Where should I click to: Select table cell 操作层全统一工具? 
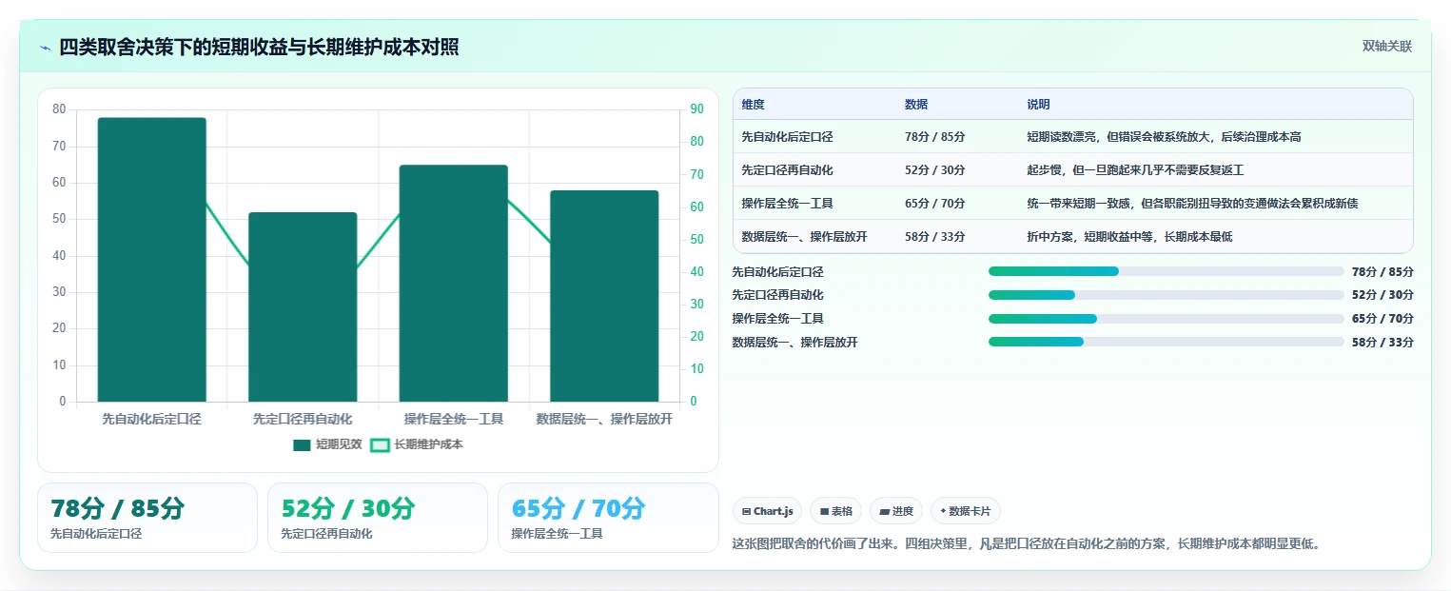(787, 204)
